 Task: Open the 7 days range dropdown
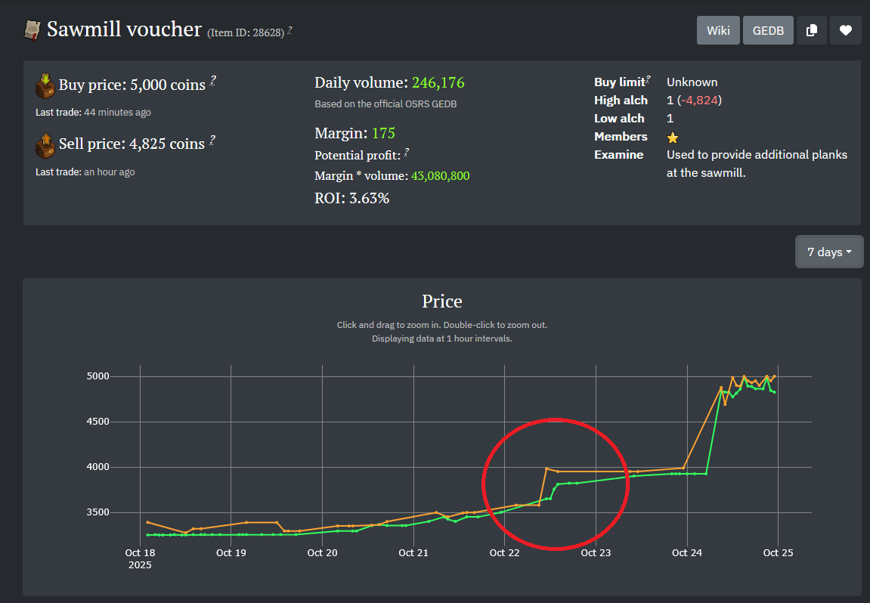click(829, 252)
